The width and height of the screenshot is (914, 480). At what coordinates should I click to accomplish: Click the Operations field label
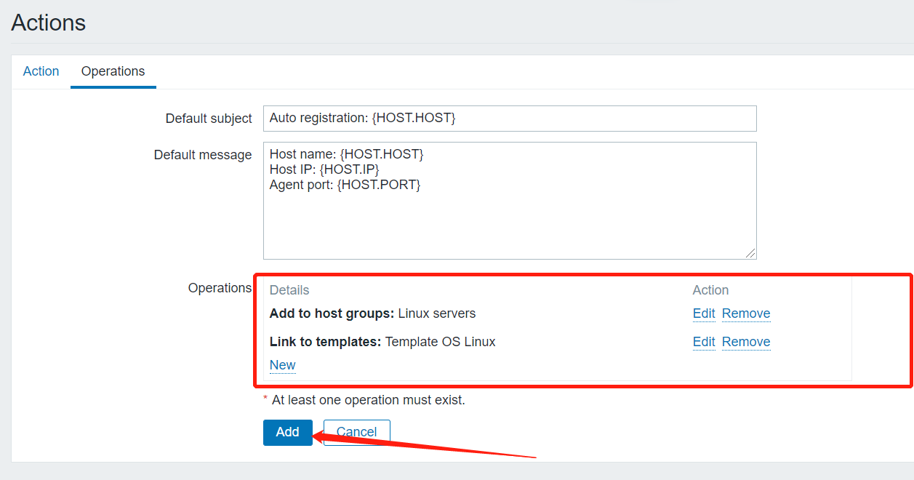220,288
